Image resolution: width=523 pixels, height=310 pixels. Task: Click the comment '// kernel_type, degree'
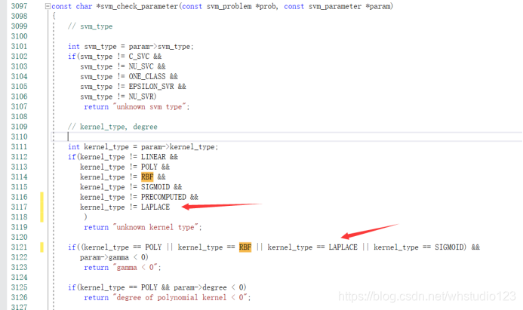tap(112, 127)
